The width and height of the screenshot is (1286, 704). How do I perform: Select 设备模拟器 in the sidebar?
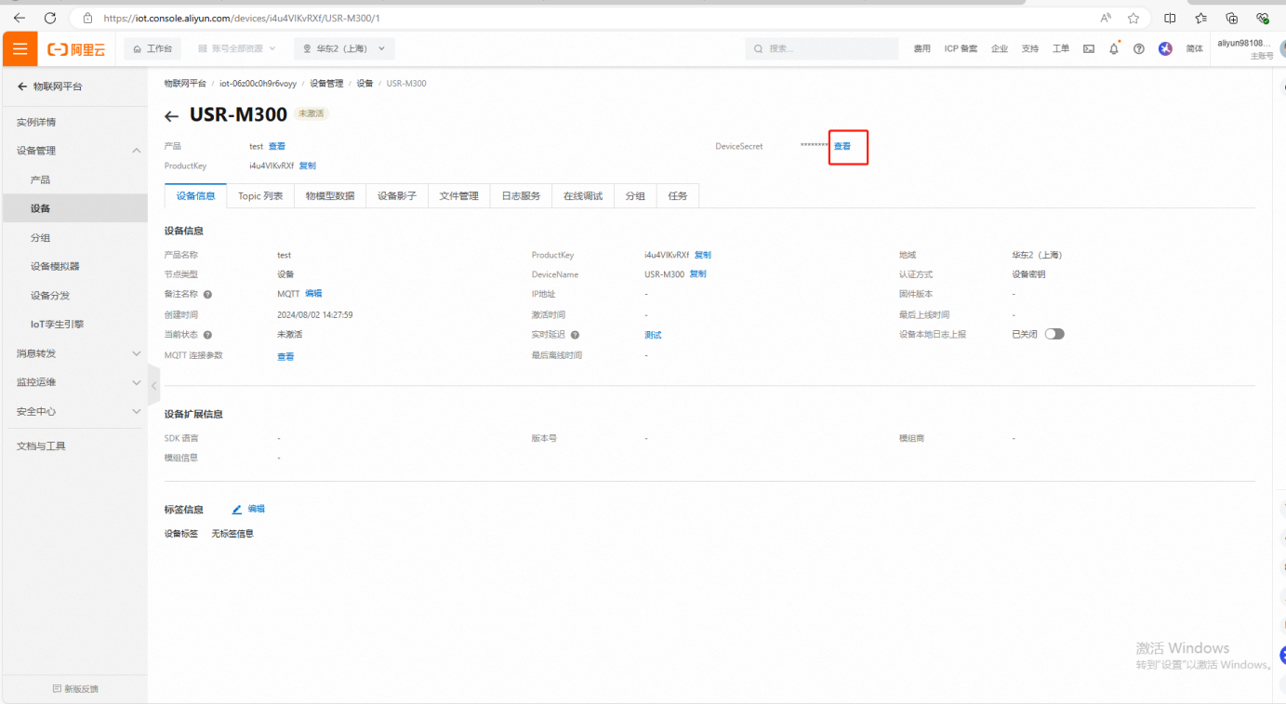click(x=55, y=266)
